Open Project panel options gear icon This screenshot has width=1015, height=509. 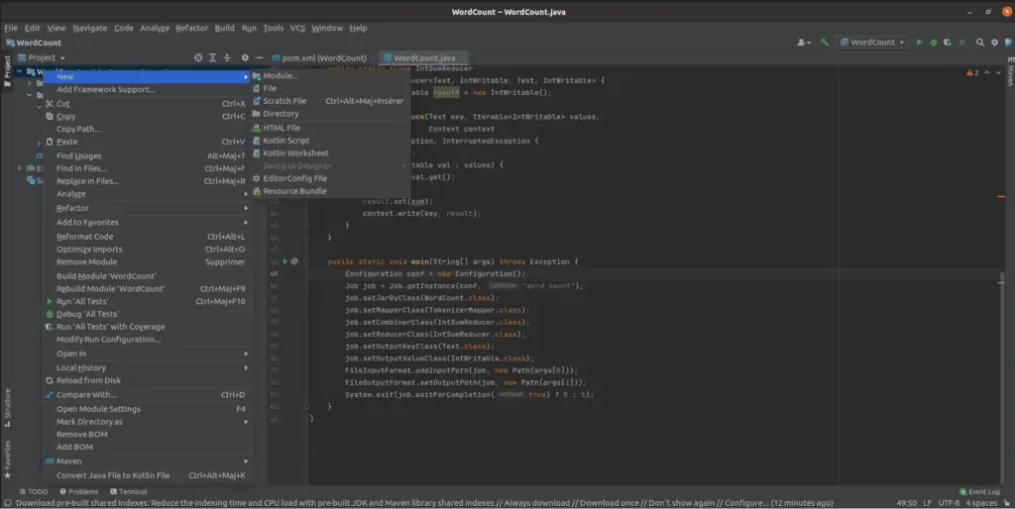click(x=245, y=57)
